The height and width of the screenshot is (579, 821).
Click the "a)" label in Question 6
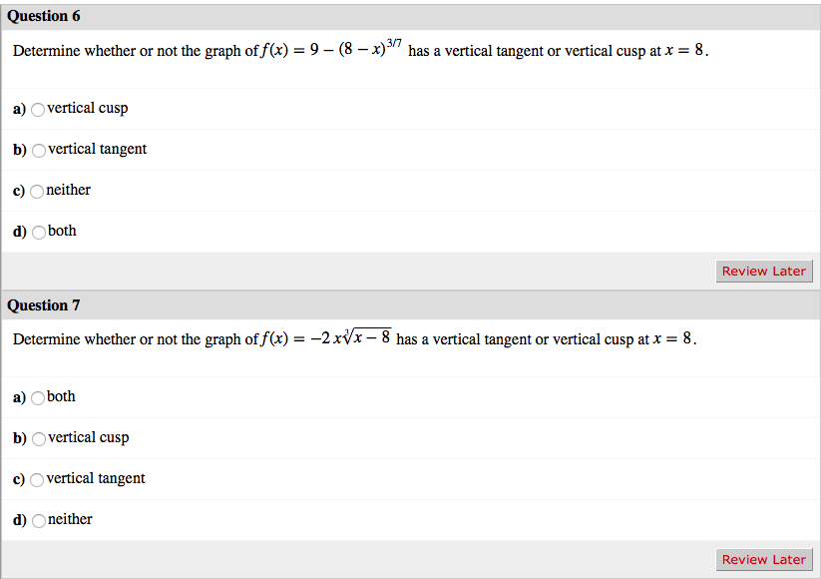click(x=18, y=109)
